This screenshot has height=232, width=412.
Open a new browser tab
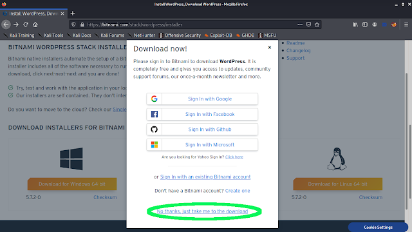pyautogui.click(x=73, y=13)
